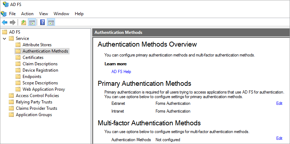Select Access Control Policies folder
The image size is (290, 144).
37,96
